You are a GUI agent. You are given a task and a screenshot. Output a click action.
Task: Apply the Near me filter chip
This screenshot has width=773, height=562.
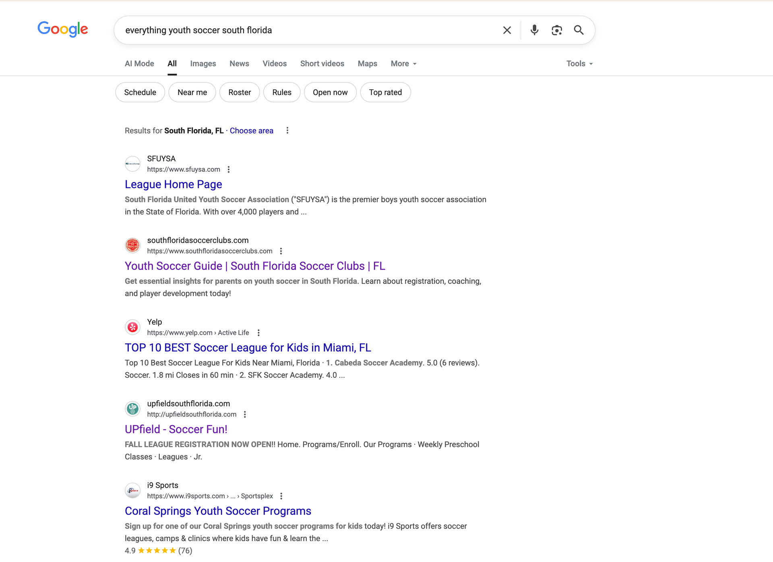tap(192, 92)
